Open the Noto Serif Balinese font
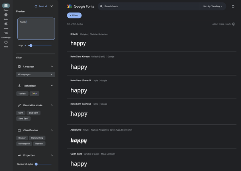Screen dimensions: 241x171 [x=81, y=104]
